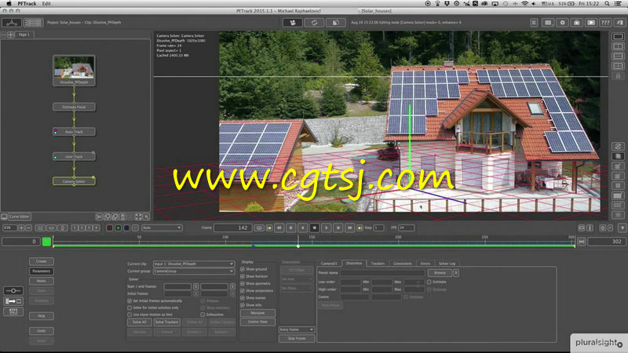Screen dimensions: 628x353
Task: Click the lock icon on right sidebar
Action: pos(618,75)
